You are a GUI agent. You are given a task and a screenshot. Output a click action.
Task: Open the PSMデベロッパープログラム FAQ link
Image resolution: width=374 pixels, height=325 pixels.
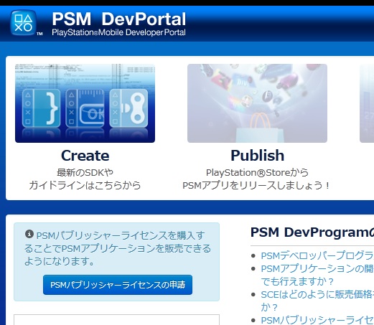coord(317,255)
